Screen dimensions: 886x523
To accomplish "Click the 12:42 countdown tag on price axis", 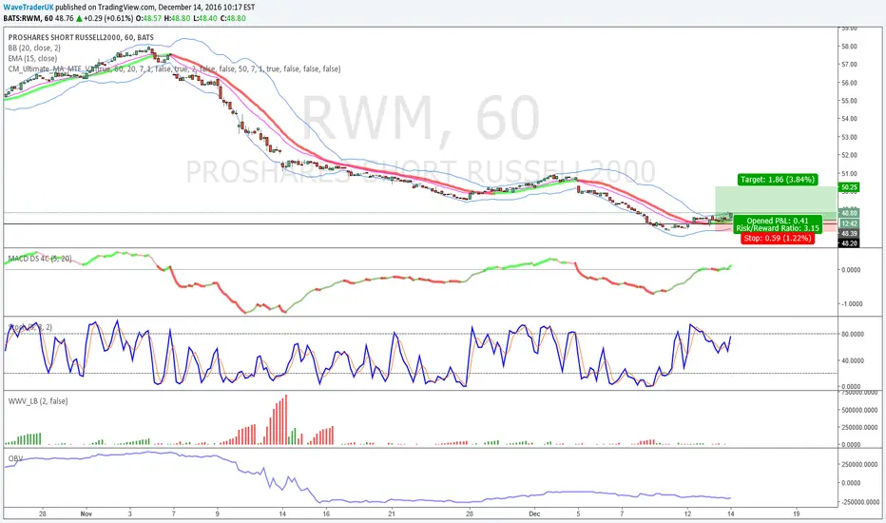I will point(849,223).
